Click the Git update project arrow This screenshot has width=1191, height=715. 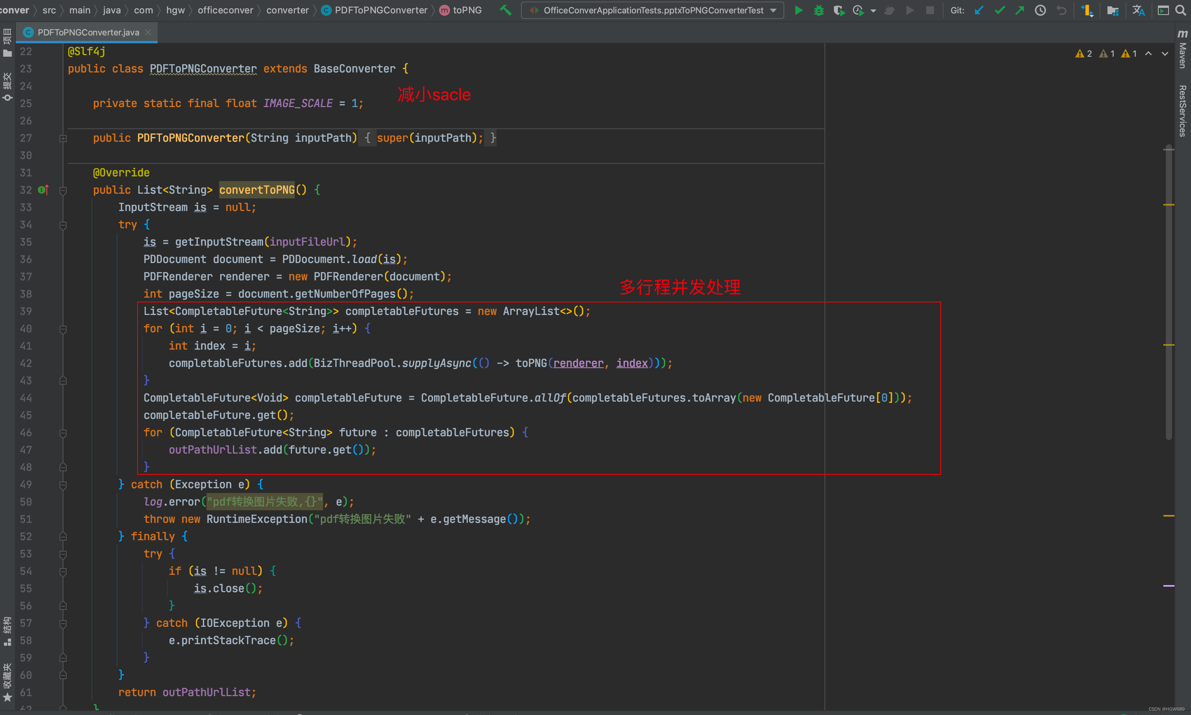pyautogui.click(x=979, y=10)
